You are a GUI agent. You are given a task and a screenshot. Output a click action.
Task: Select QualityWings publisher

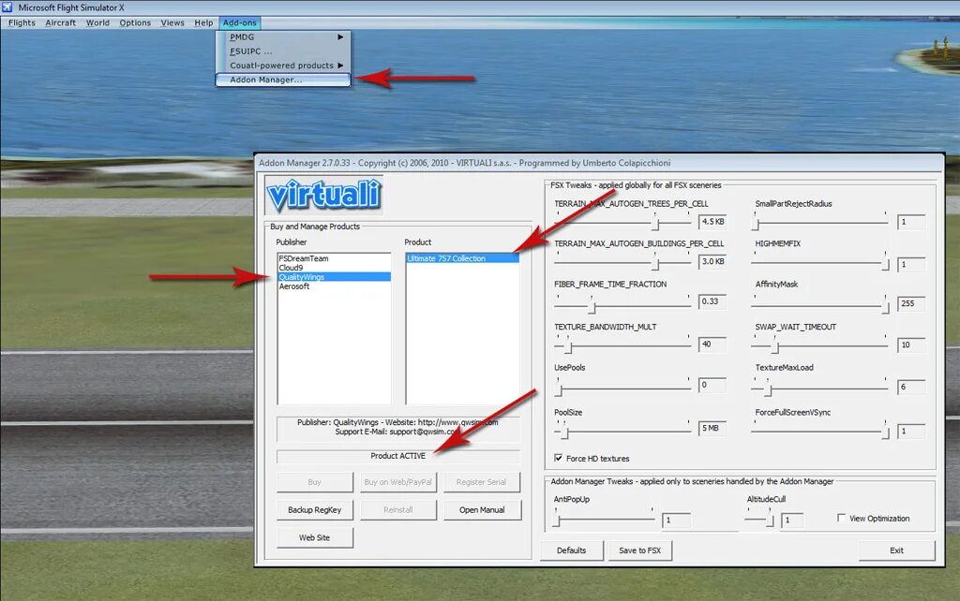334,277
